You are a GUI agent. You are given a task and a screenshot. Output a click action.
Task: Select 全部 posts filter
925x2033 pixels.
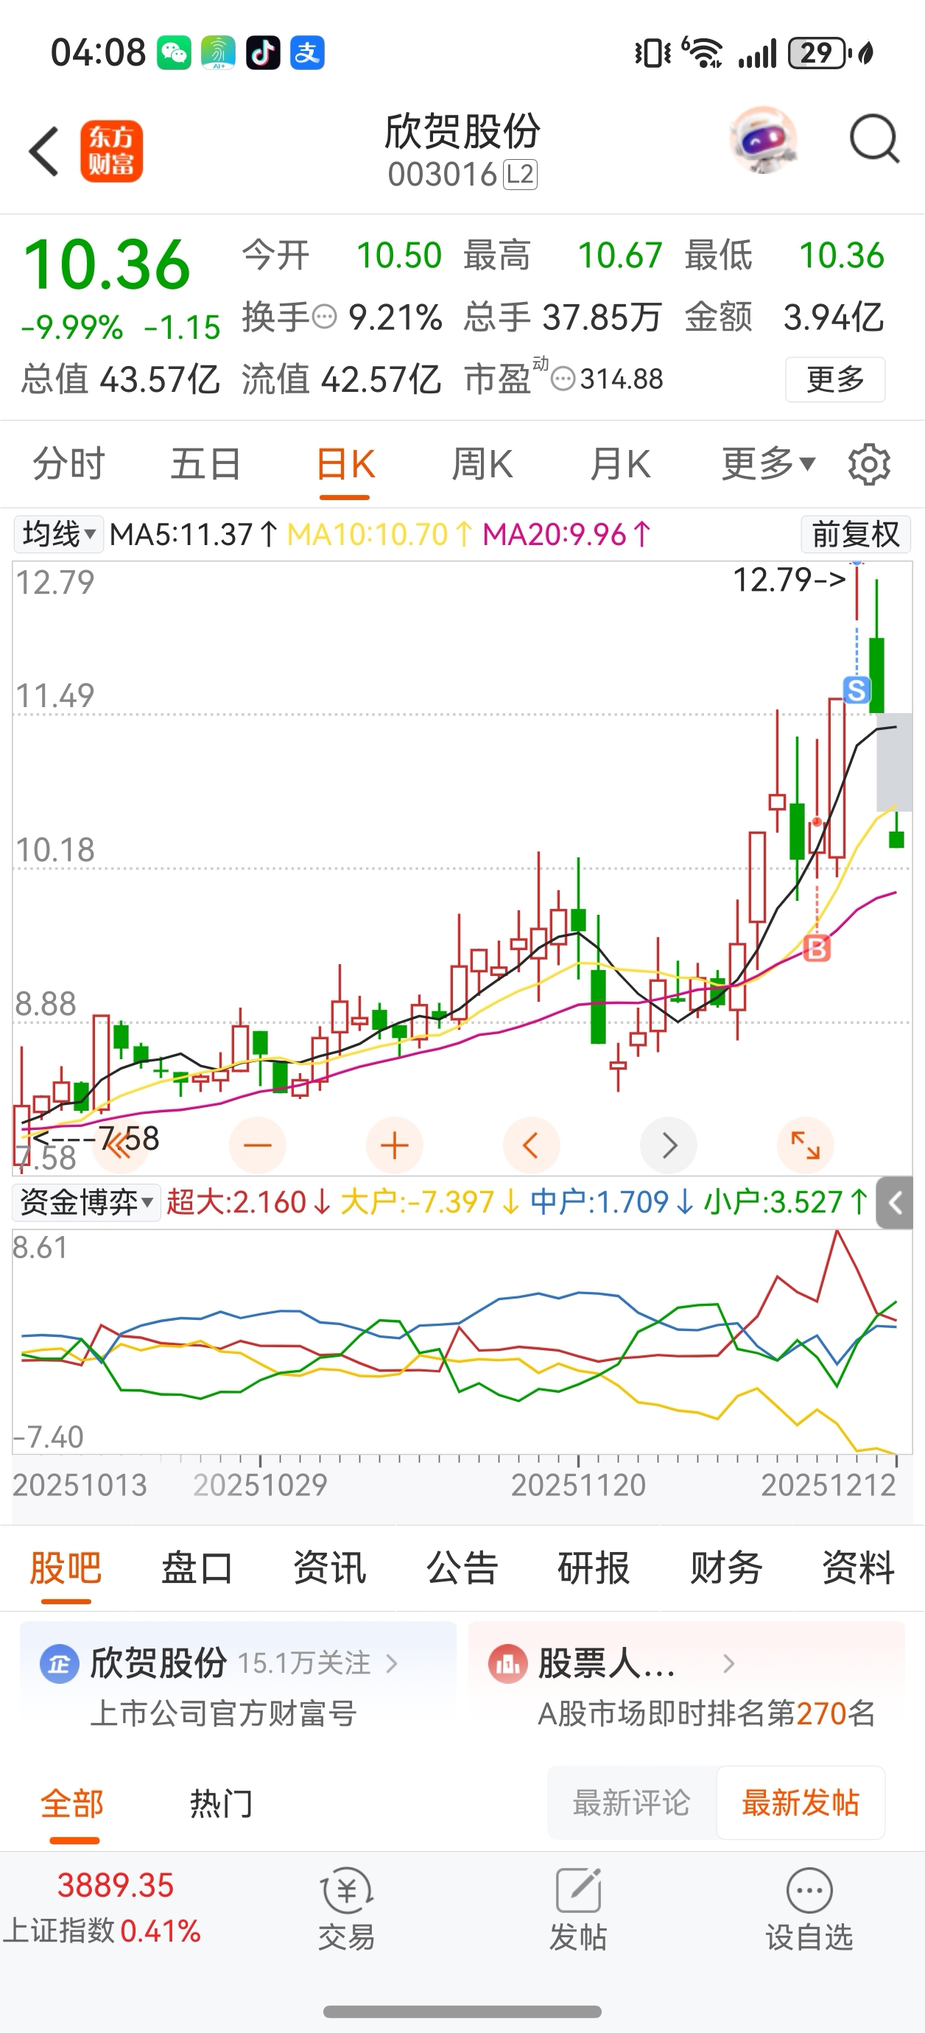(73, 1804)
